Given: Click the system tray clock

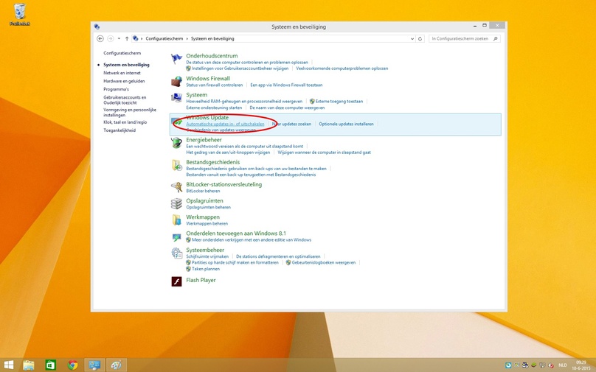Looking at the screenshot, I should pos(581,365).
